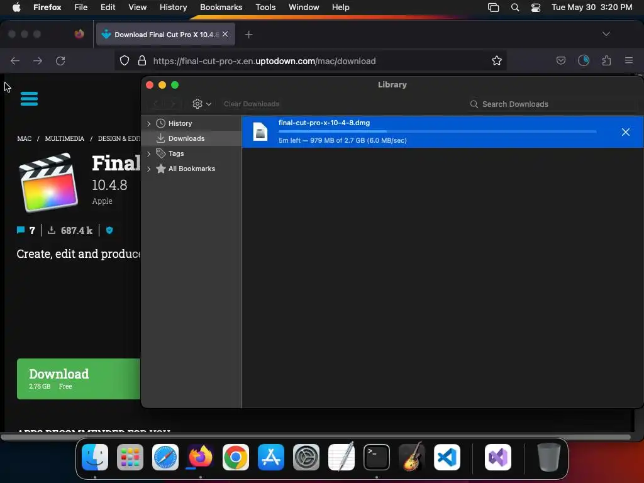Select the Download Final Cut Pro X tab
This screenshot has height=483, width=644.
[x=165, y=35]
